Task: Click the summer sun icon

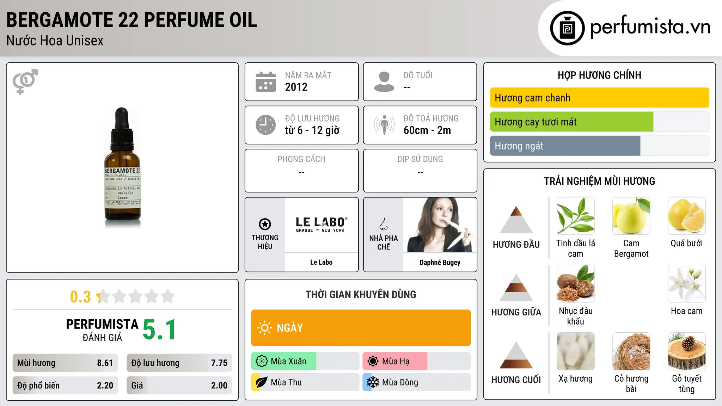Action: (x=373, y=361)
